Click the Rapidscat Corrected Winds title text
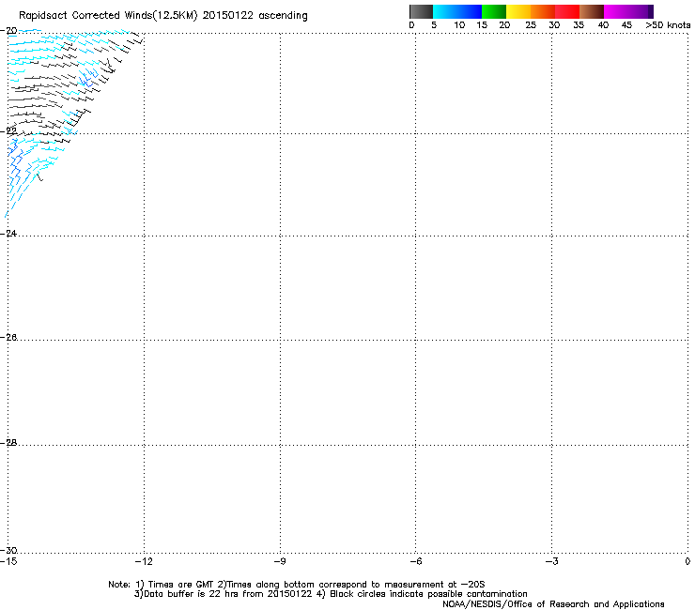Image resolution: width=695 pixels, height=610 pixels. tap(163, 16)
